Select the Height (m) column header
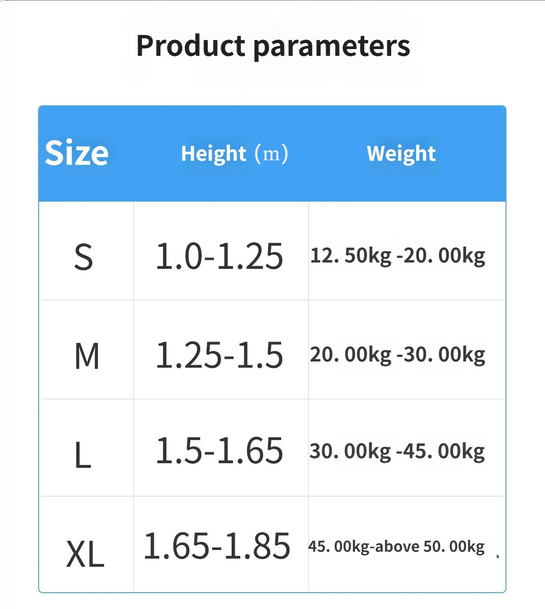The width and height of the screenshot is (545, 609). [234, 154]
